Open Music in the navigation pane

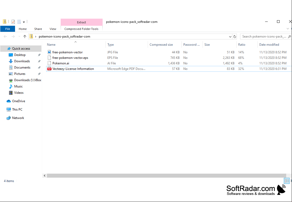click(18, 86)
